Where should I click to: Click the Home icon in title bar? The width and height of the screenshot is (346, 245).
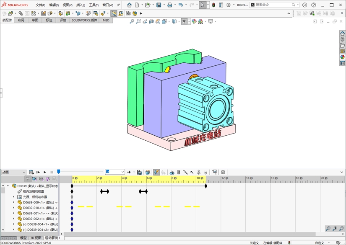tap(129, 5)
